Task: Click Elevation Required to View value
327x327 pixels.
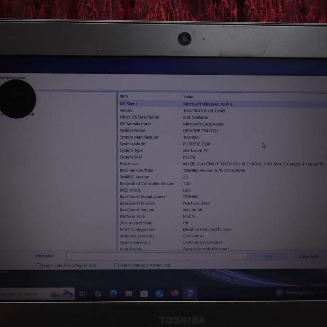Action: (207, 229)
